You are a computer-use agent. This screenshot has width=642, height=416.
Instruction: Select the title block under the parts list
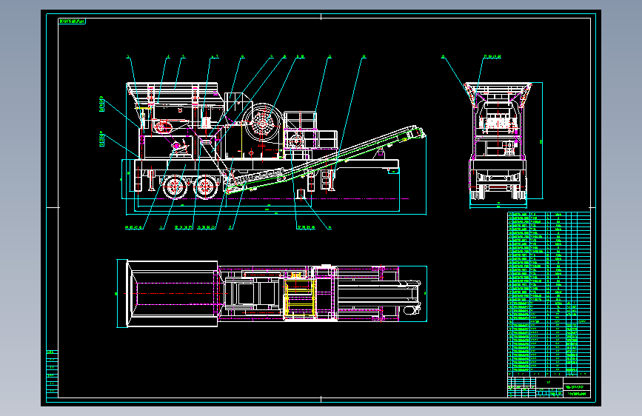[x=549, y=387]
